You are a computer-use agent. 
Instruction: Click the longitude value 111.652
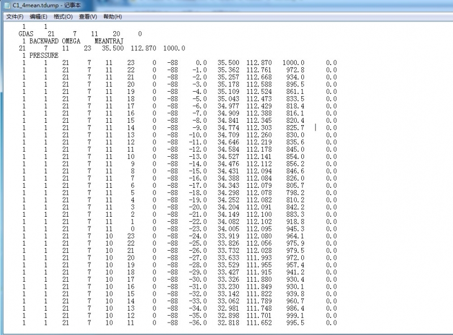[x=258, y=323]
